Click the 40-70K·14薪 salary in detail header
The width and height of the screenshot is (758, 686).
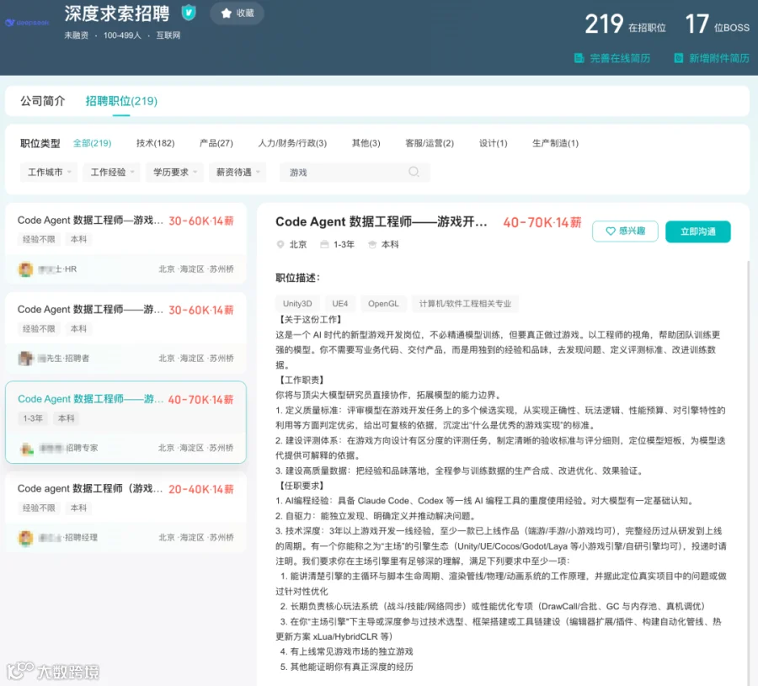point(542,222)
